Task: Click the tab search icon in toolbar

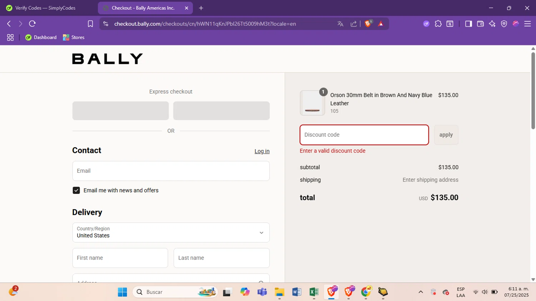Action: coord(450,24)
